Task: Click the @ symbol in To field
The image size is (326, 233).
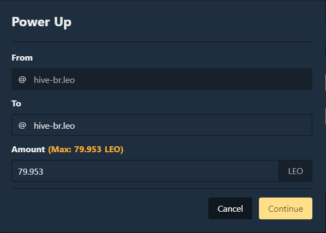Action: coord(22,126)
